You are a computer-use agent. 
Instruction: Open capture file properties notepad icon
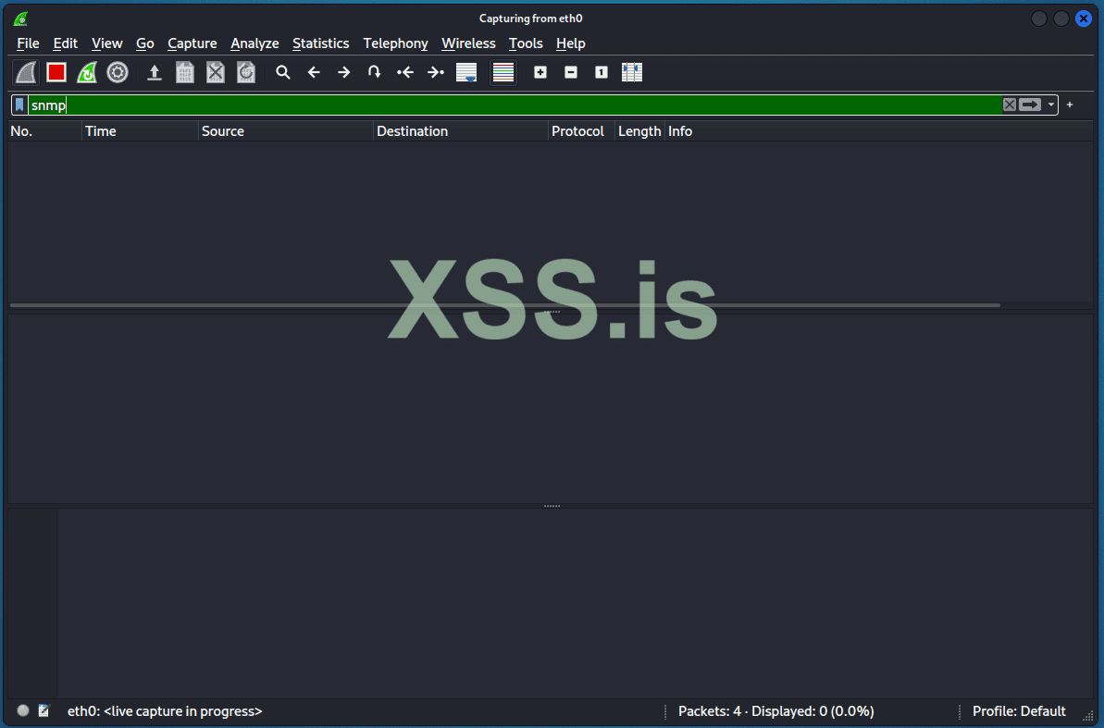click(x=43, y=710)
